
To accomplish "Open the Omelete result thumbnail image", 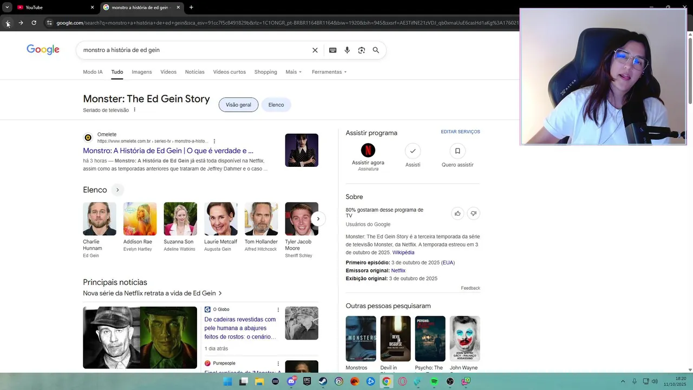I will 302,150.
